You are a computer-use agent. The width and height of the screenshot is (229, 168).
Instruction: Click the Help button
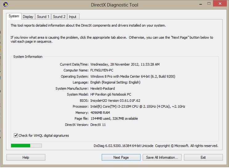click(26, 157)
